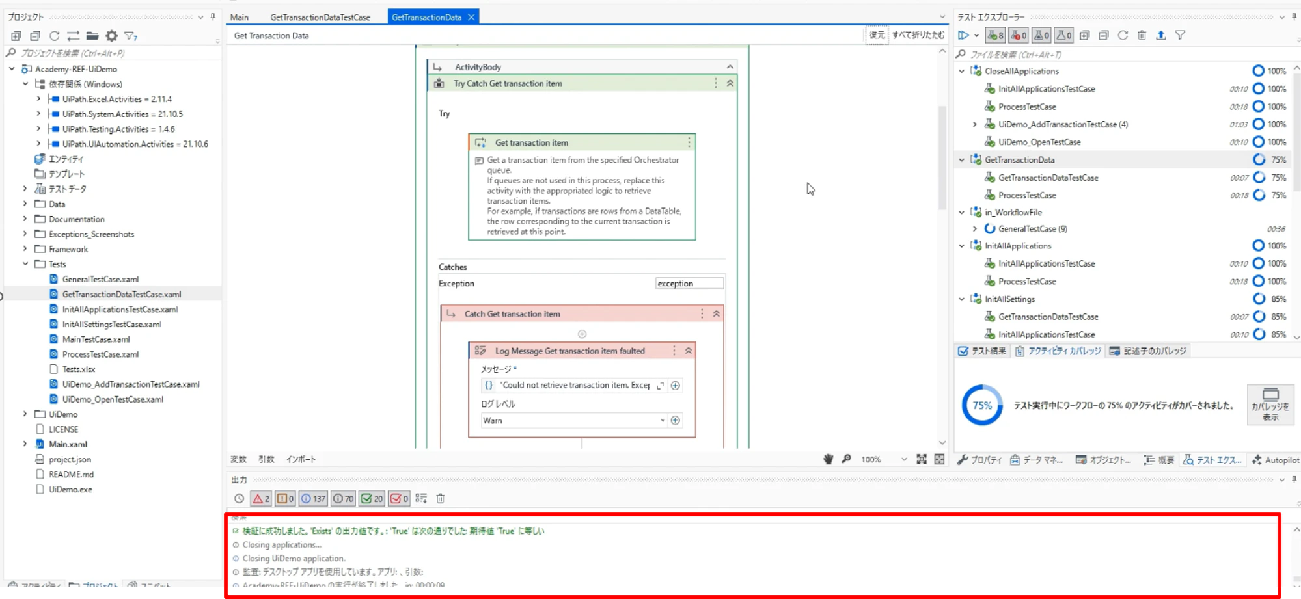1301x599 pixels.
Task: Click the 75% coverage progress ring
Action: [982, 405]
